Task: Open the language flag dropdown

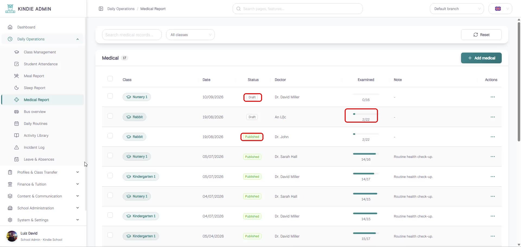Action: [x=500, y=9]
